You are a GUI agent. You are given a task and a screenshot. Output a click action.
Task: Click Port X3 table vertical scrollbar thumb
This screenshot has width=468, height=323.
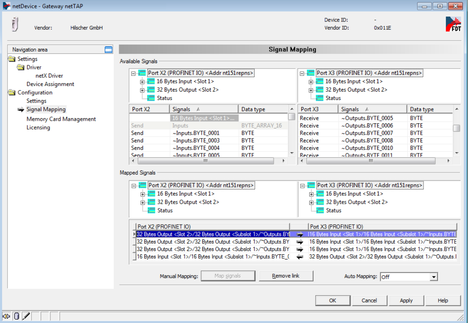point(457,128)
